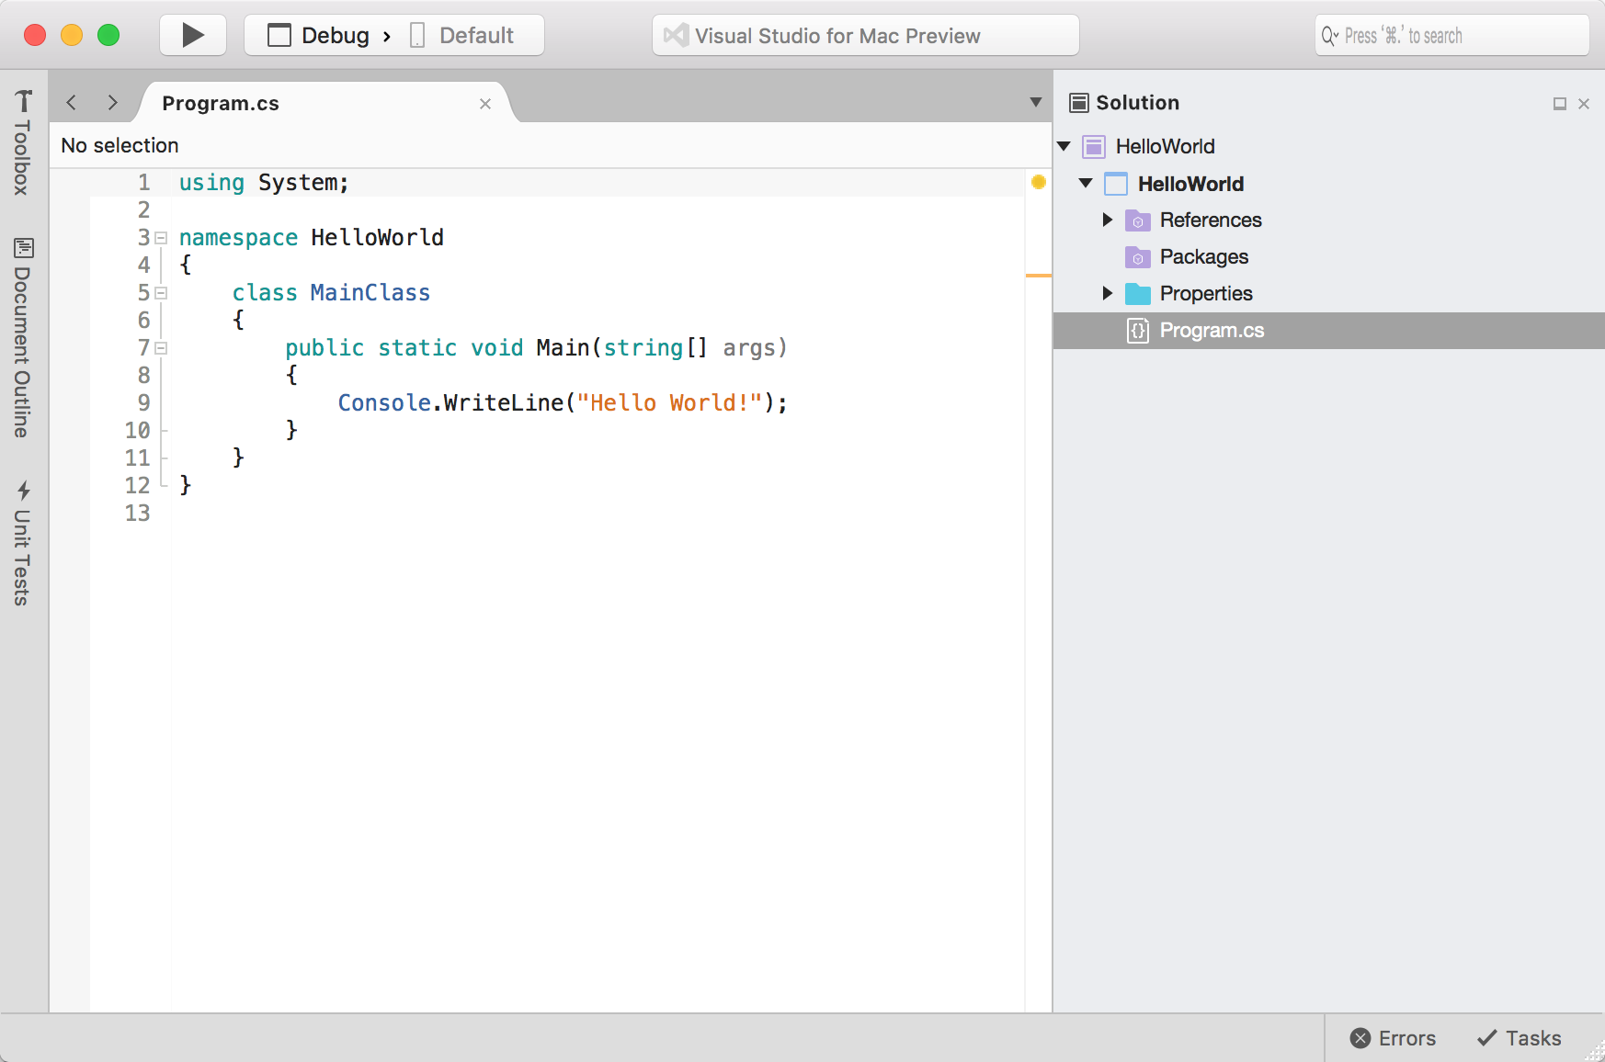Navigate forward with the right arrow
Viewport: 1605px width, 1062px height.
click(112, 103)
